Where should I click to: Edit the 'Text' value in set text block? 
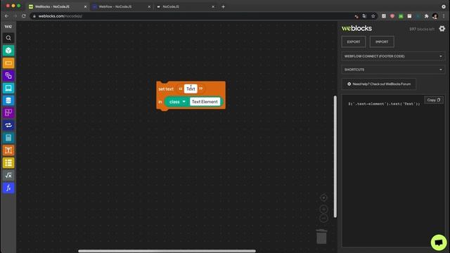(191, 89)
